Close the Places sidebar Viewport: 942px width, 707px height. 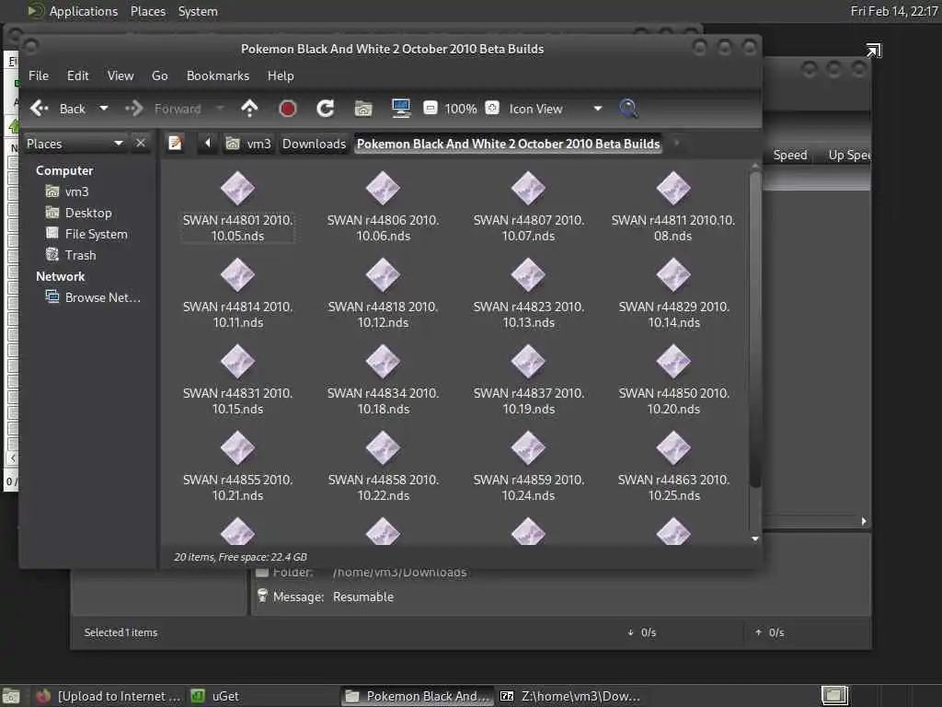tap(141, 143)
